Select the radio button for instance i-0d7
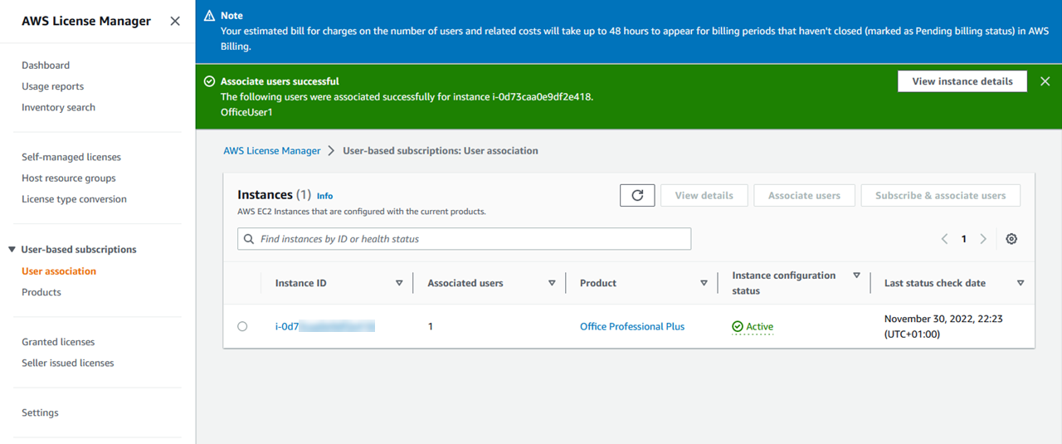 pos(242,327)
